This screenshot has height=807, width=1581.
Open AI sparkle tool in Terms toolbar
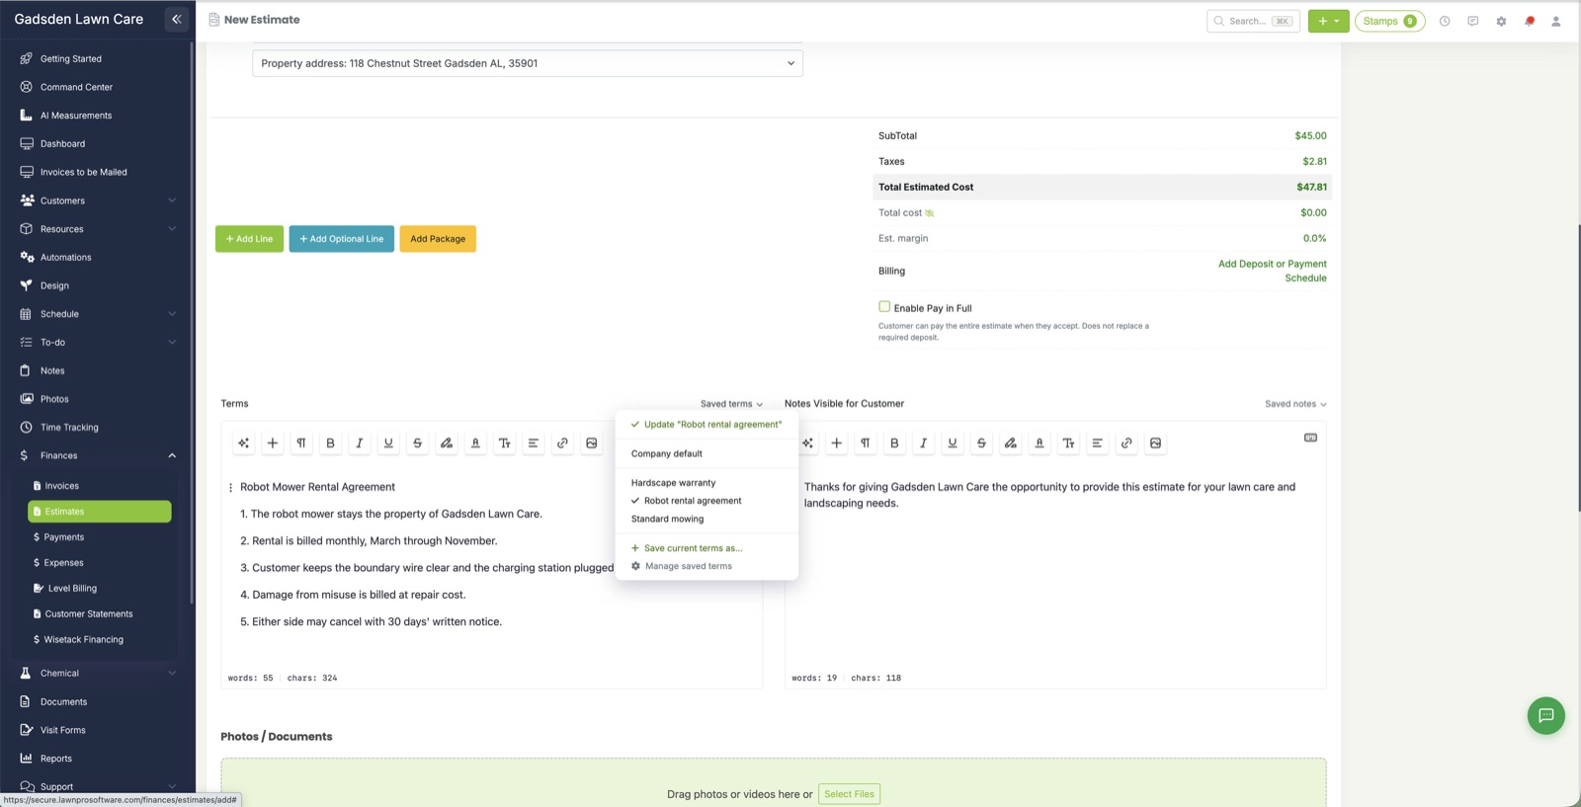(243, 444)
